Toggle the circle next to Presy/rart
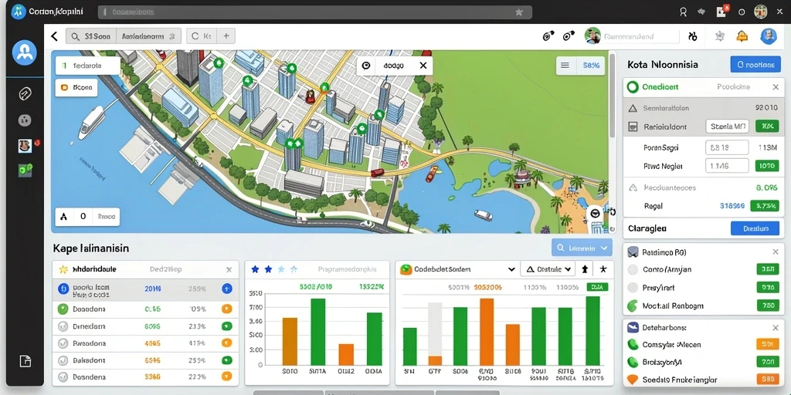 633,288
